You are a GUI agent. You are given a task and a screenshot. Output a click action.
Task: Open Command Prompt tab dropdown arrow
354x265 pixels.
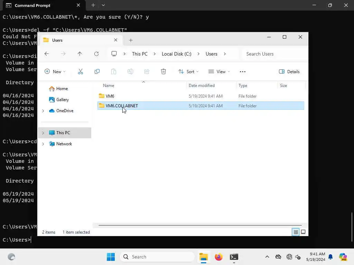click(x=103, y=5)
